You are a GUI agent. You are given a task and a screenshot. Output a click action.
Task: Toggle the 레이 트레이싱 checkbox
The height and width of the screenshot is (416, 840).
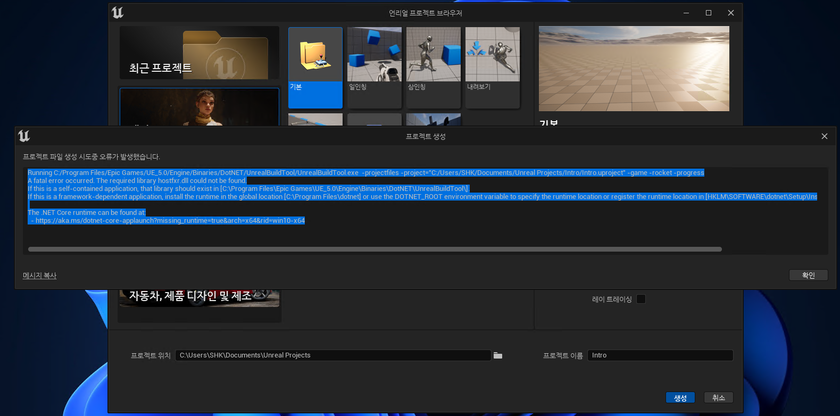641,299
